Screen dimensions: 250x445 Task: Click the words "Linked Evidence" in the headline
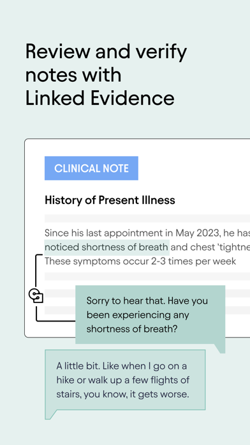pyautogui.click(x=100, y=98)
